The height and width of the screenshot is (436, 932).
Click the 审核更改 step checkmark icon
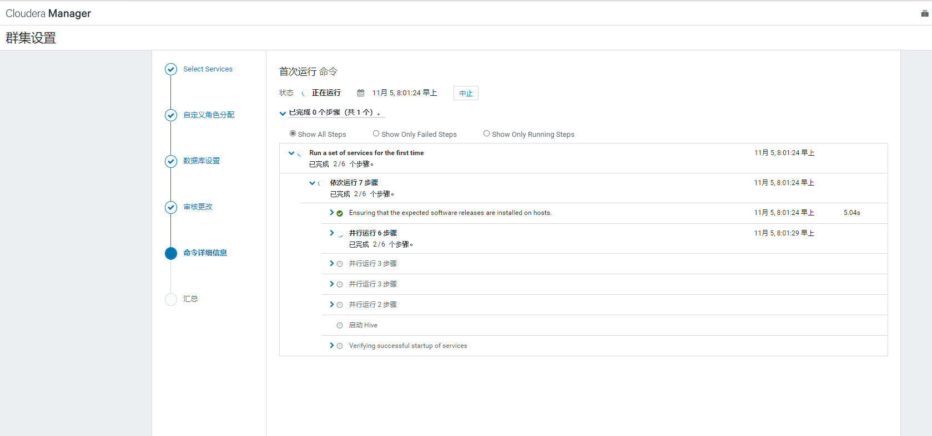171,207
